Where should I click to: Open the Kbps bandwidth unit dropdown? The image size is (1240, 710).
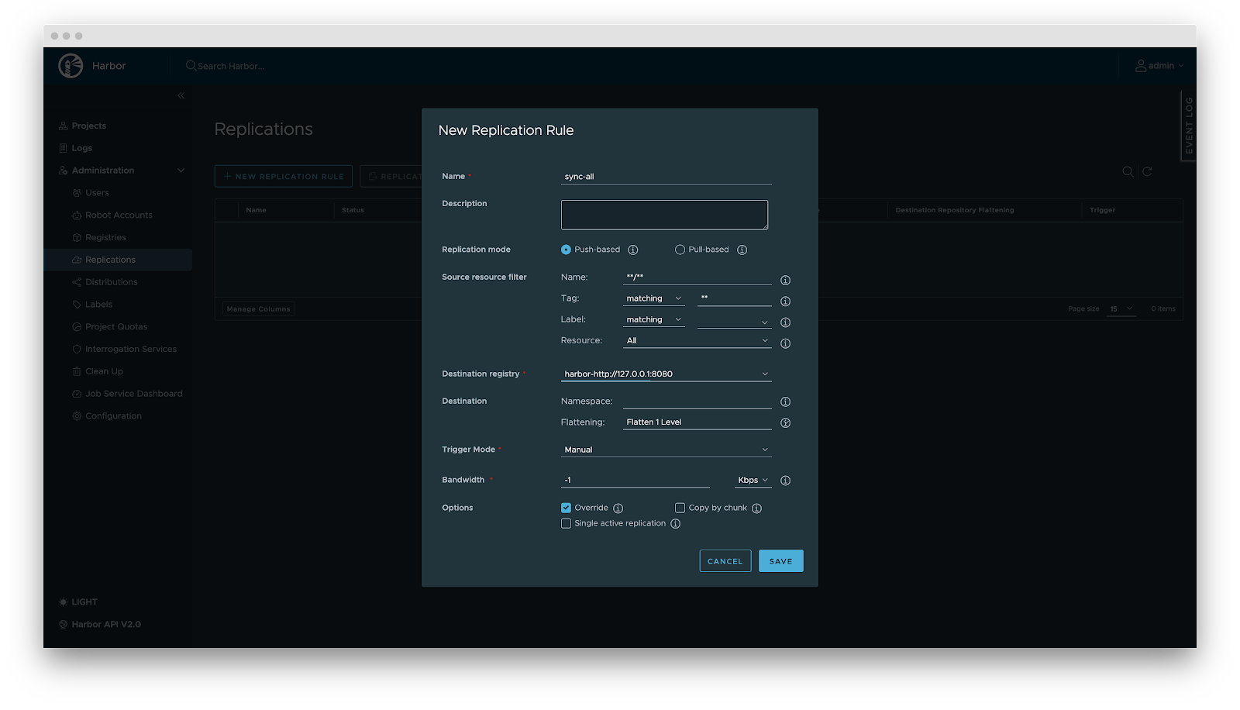coord(753,480)
